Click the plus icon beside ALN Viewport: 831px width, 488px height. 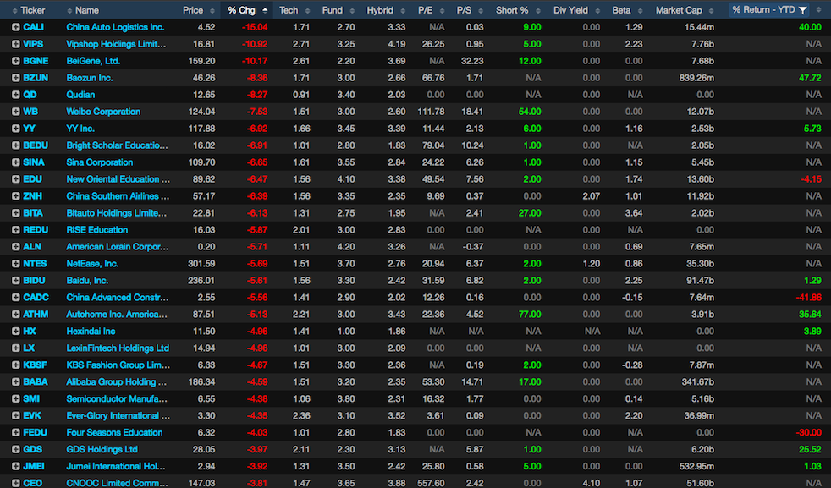click(16, 247)
